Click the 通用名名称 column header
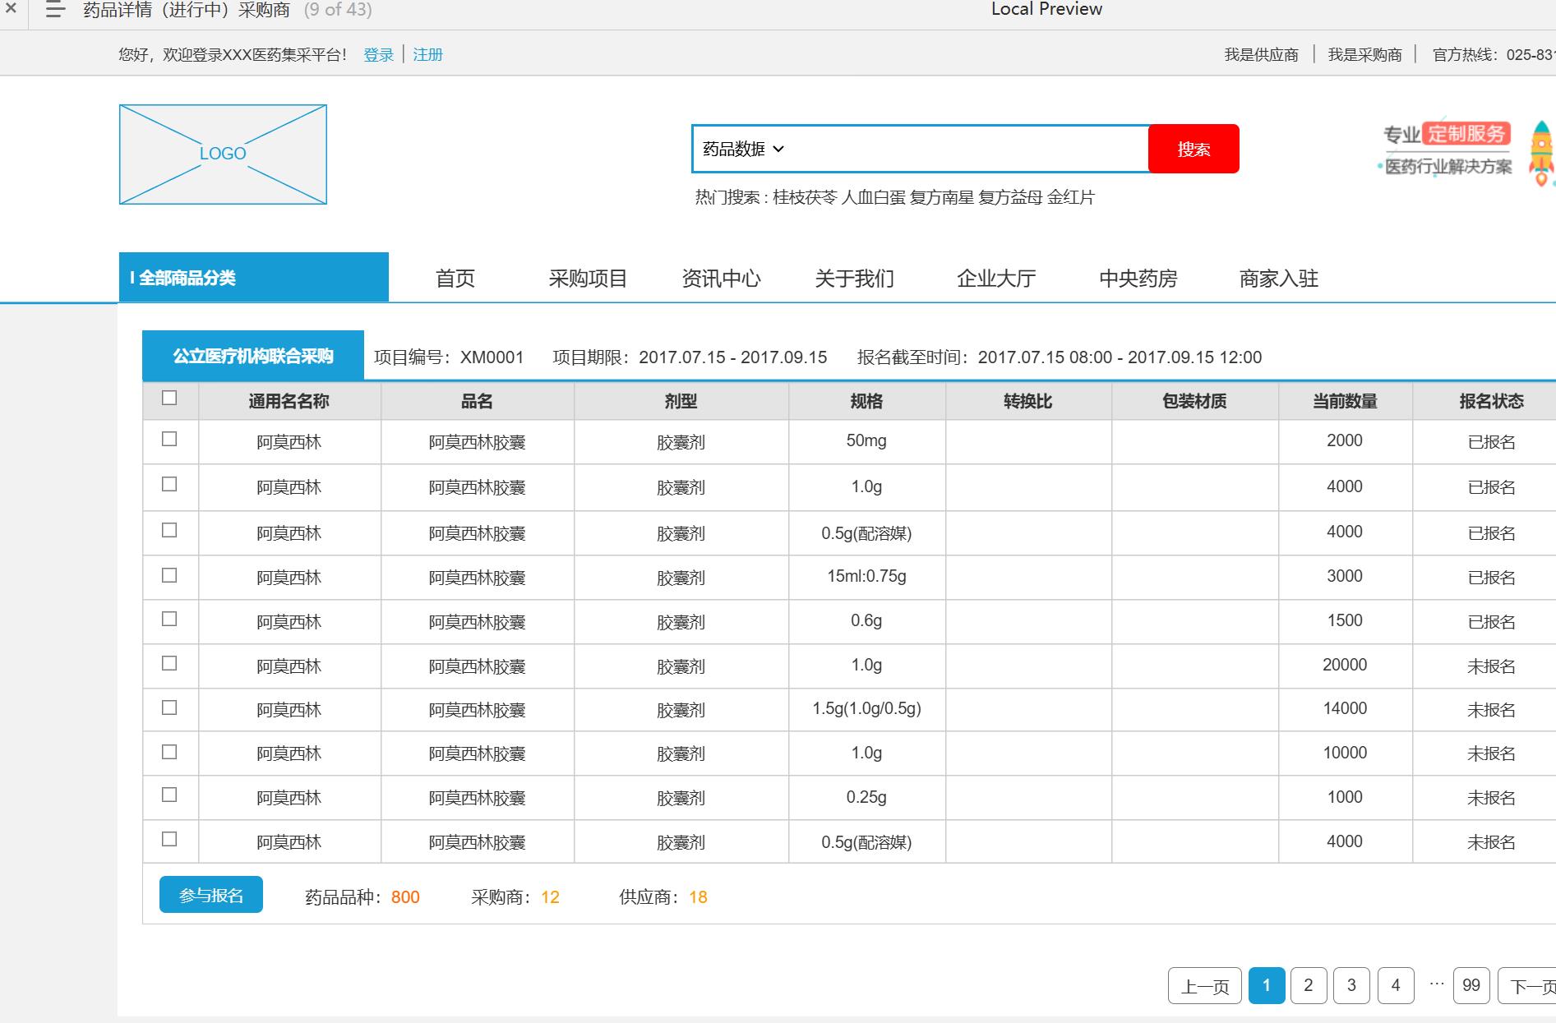The height and width of the screenshot is (1023, 1556). [289, 401]
